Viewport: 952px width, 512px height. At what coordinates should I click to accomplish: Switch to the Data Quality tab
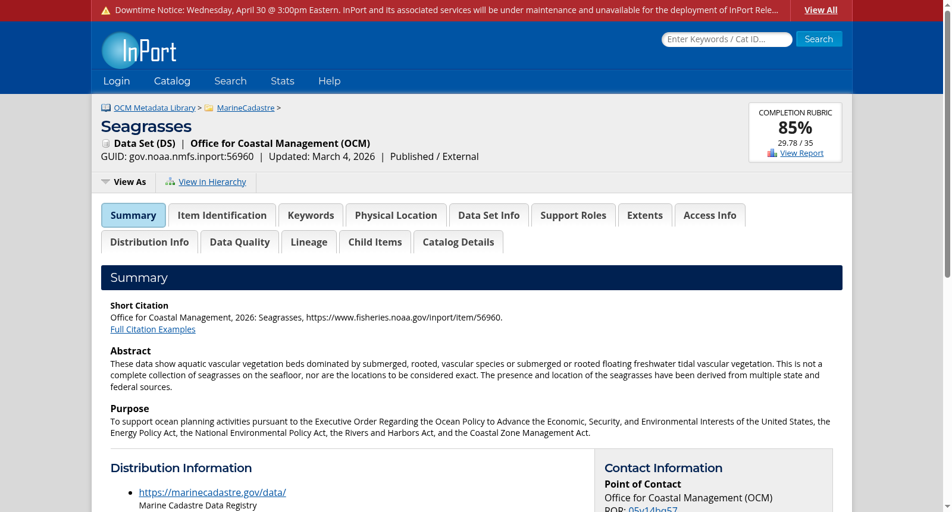click(240, 242)
